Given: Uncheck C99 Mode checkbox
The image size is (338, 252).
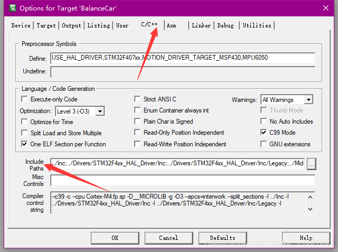Looking at the screenshot, I should 264,133.
